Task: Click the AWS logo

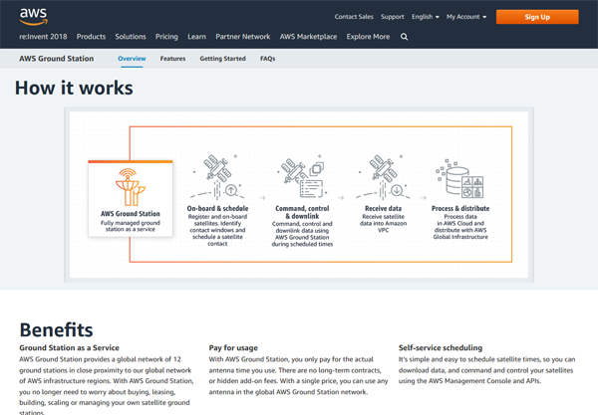Action: click(x=34, y=16)
